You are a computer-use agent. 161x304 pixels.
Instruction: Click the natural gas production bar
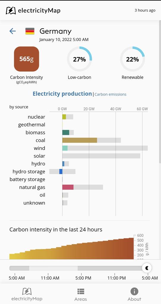tap(68, 187)
